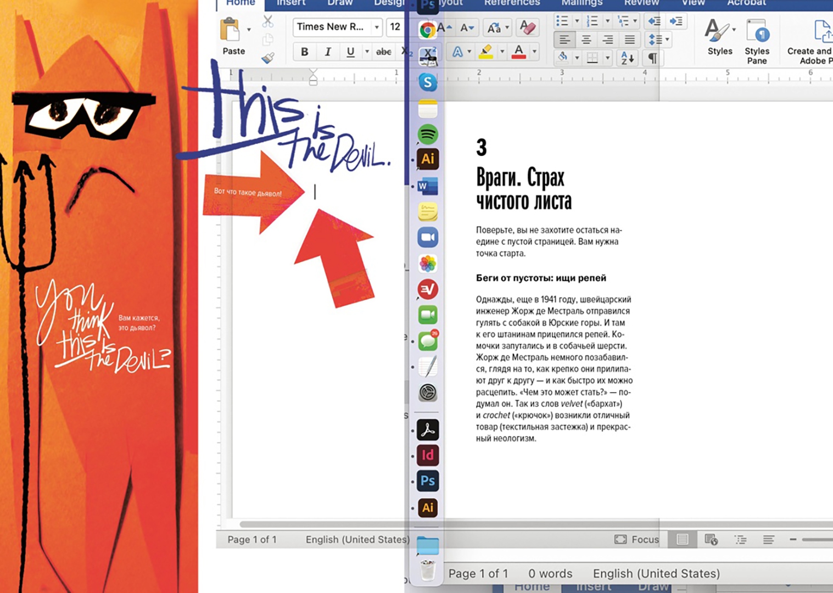Viewport: 833px width, 593px height.
Task: Click the 0 words count in status bar
Action: click(x=550, y=573)
